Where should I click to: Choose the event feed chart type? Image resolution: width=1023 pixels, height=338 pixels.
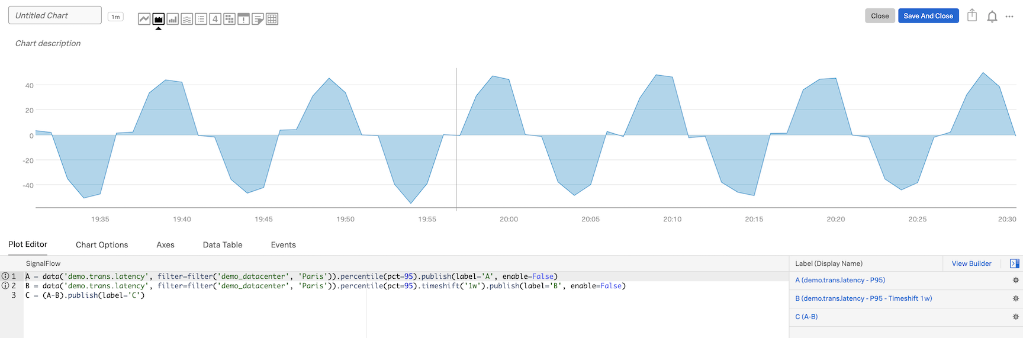pyautogui.click(x=243, y=19)
